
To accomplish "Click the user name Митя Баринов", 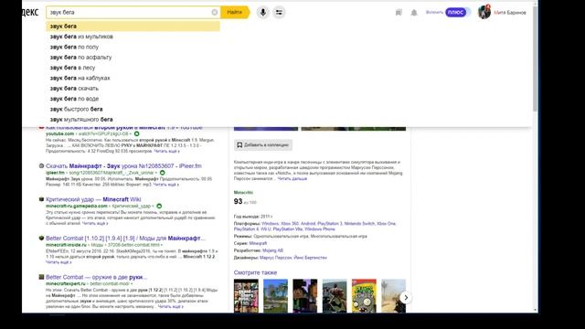I will coord(510,13).
